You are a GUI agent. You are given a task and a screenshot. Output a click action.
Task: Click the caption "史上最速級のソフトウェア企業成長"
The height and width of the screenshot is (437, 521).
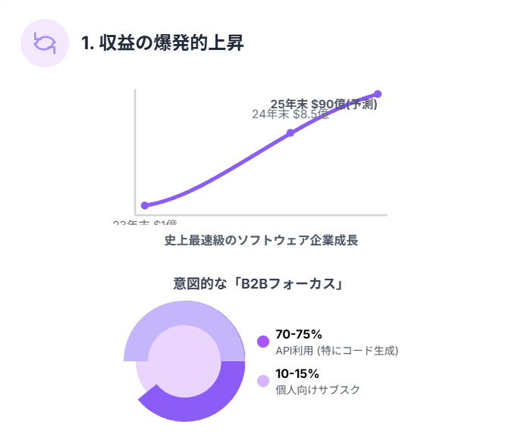[261, 241]
